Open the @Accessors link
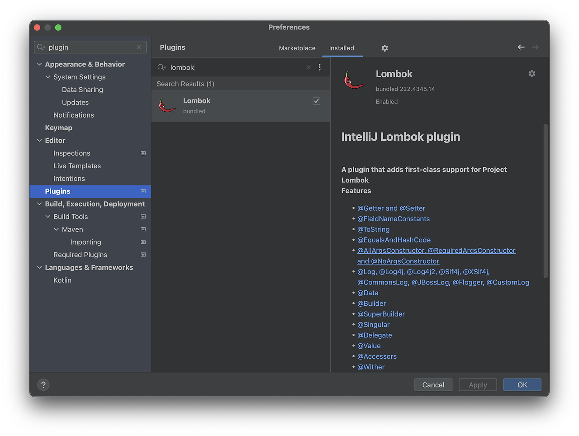Viewport: 579px width, 436px height. tap(377, 356)
